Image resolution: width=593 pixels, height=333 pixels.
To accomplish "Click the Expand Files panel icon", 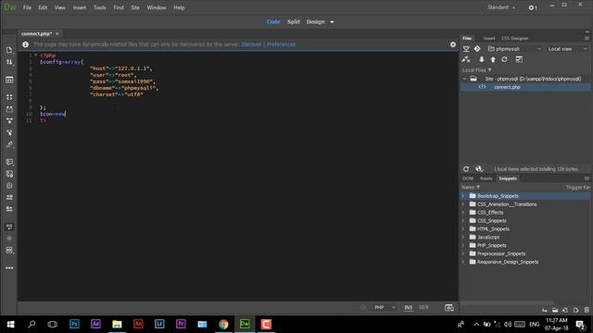I will click(x=519, y=59).
